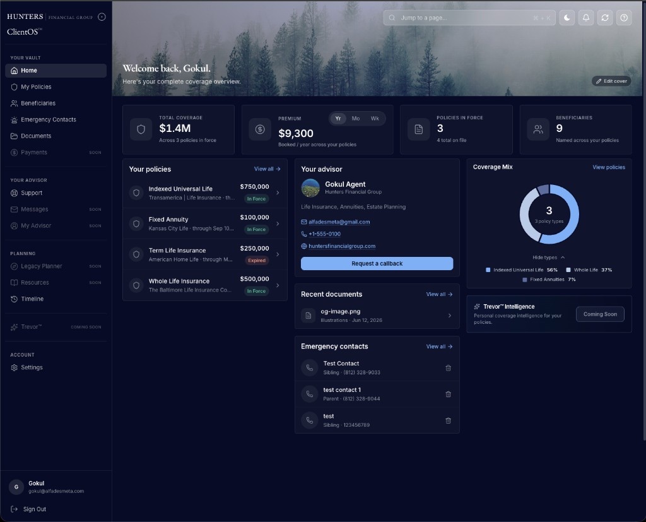Click the Edit cover button
The width and height of the screenshot is (646, 522).
pyautogui.click(x=611, y=81)
